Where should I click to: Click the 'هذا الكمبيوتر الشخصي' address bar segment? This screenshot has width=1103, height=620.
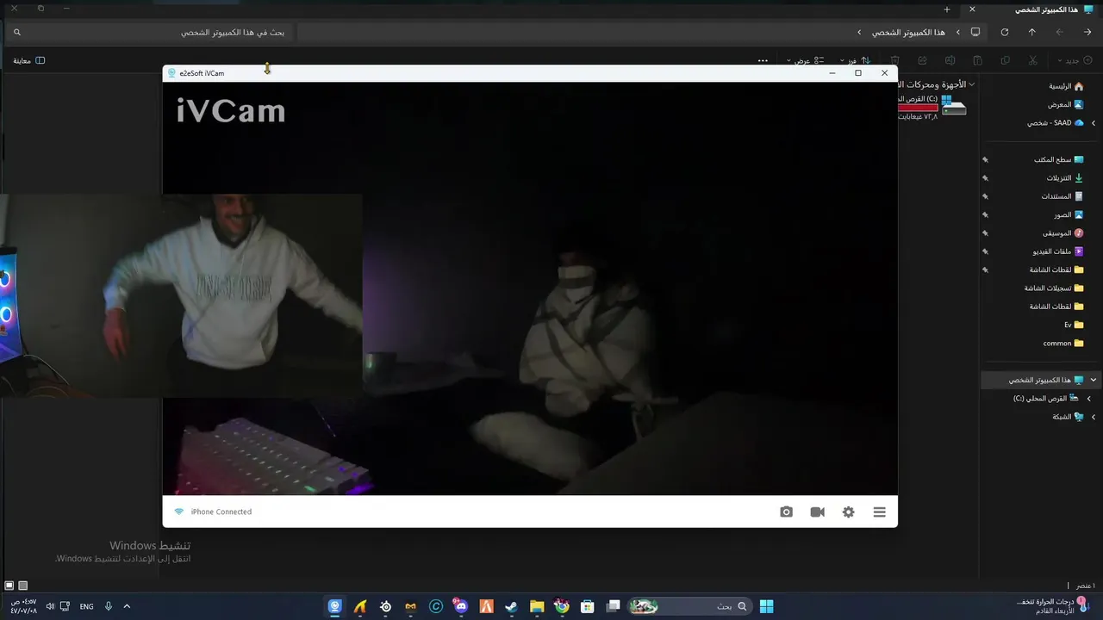click(908, 32)
